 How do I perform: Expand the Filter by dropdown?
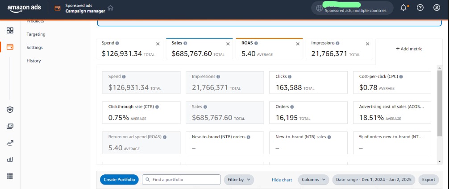click(239, 180)
